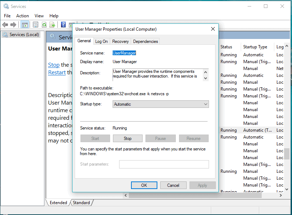Screen dimensions: 292x215
Task: Click the Restart link in the Extended pane
Action: tap(57, 72)
